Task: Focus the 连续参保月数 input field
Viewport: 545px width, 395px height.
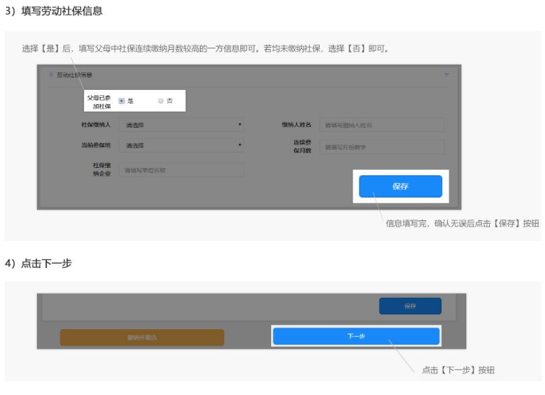Action: (x=382, y=146)
